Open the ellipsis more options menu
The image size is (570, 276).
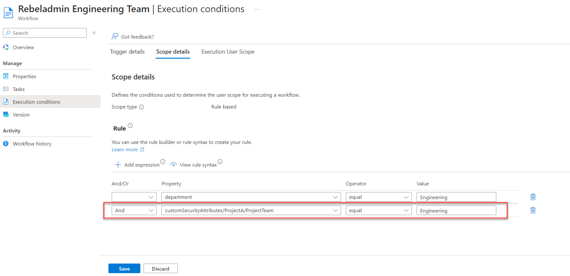click(x=257, y=10)
